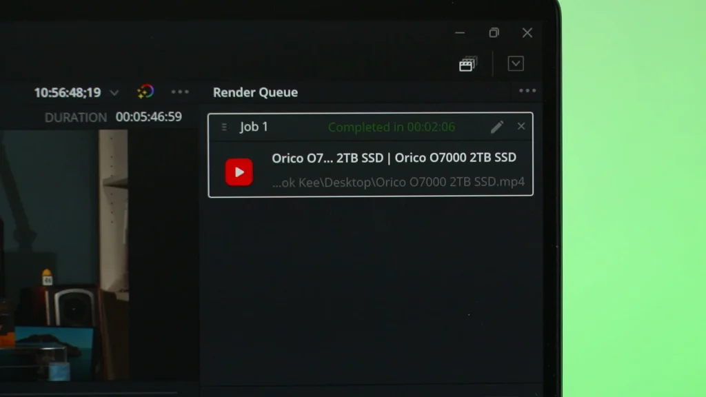Click the duration value 00:05:46:59
This screenshot has width=706, height=397.
pos(149,117)
